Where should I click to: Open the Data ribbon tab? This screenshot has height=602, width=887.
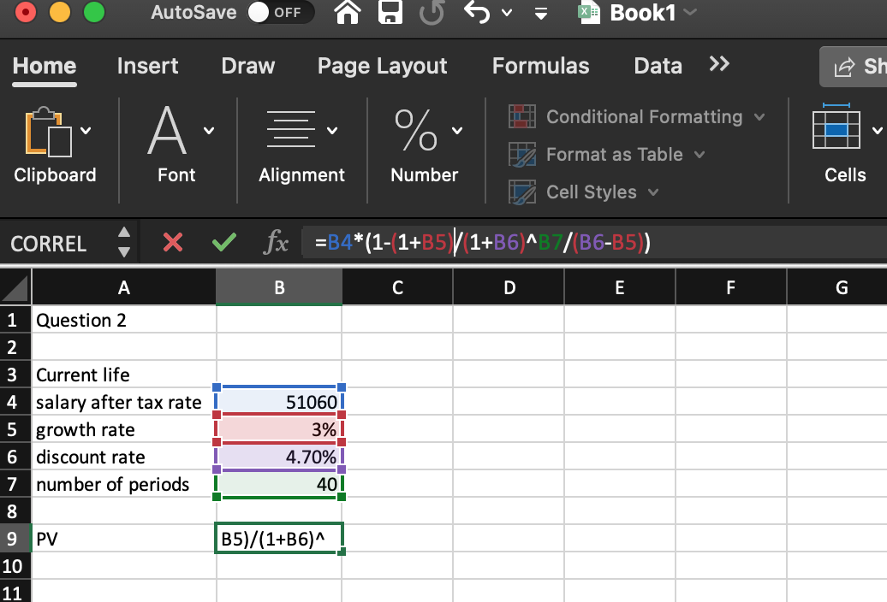[657, 66]
